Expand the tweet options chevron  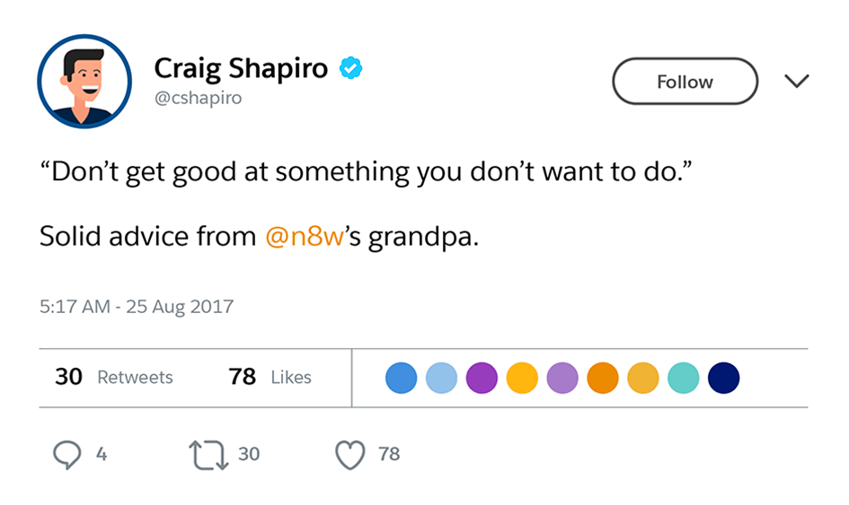[x=796, y=82]
